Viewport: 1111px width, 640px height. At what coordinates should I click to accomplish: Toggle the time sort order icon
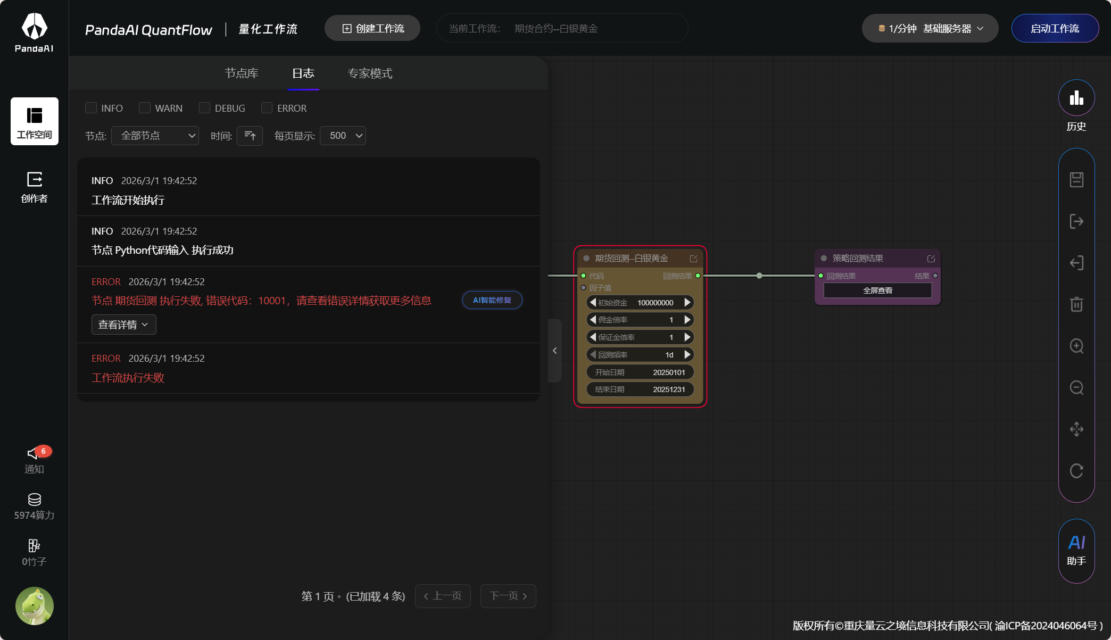coord(250,136)
